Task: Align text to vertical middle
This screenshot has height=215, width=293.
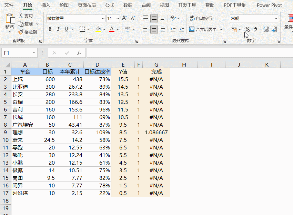Action: [x=154, y=18]
